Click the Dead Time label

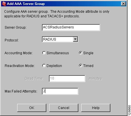coord(34,79)
